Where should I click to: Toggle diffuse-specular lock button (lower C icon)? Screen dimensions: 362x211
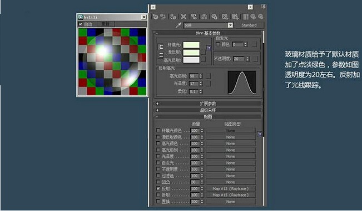[x=161, y=55]
